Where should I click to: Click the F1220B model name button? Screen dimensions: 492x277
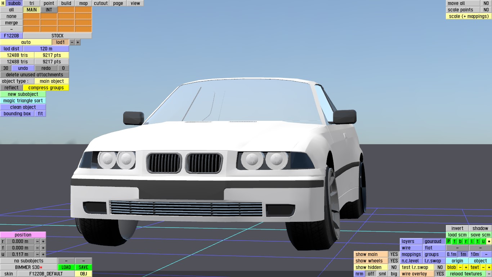coord(12,36)
